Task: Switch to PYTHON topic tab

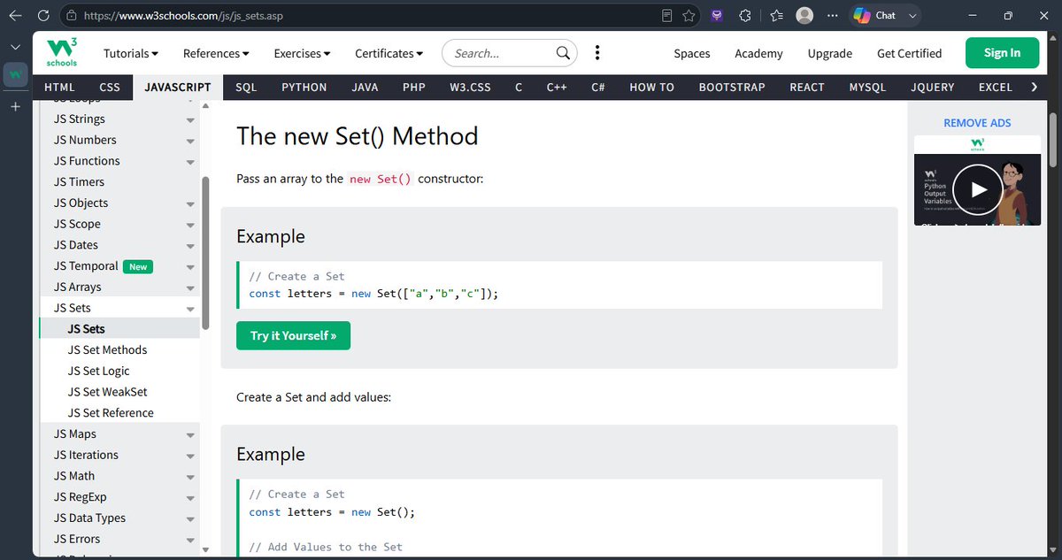Action: coord(304,87)
